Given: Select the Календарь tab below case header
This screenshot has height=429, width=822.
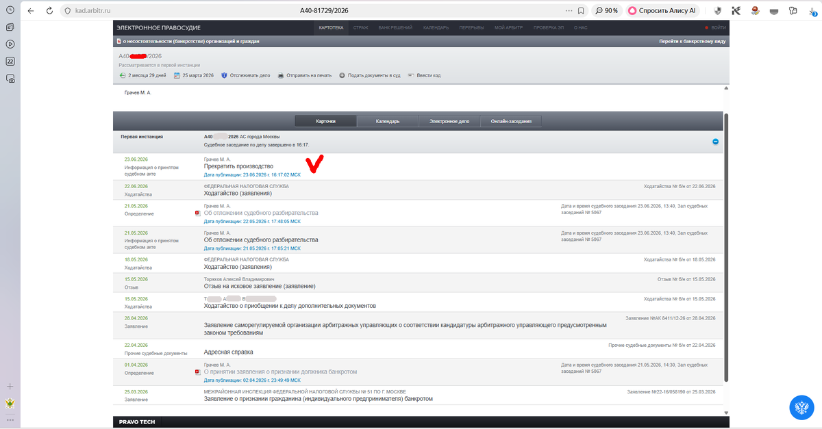Looking at the screenshot, I should 388,121.
